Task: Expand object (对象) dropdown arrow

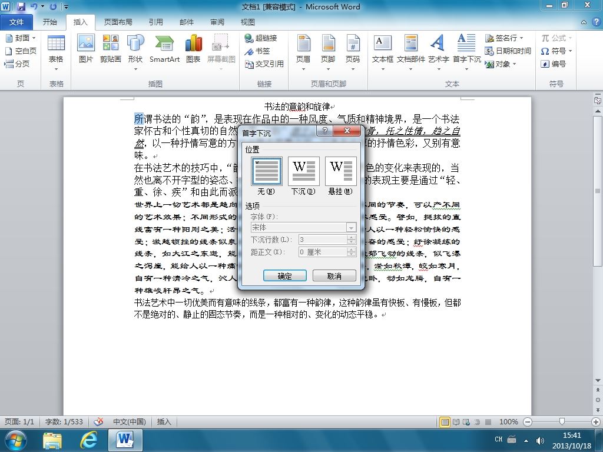Action: coord(515,64)
